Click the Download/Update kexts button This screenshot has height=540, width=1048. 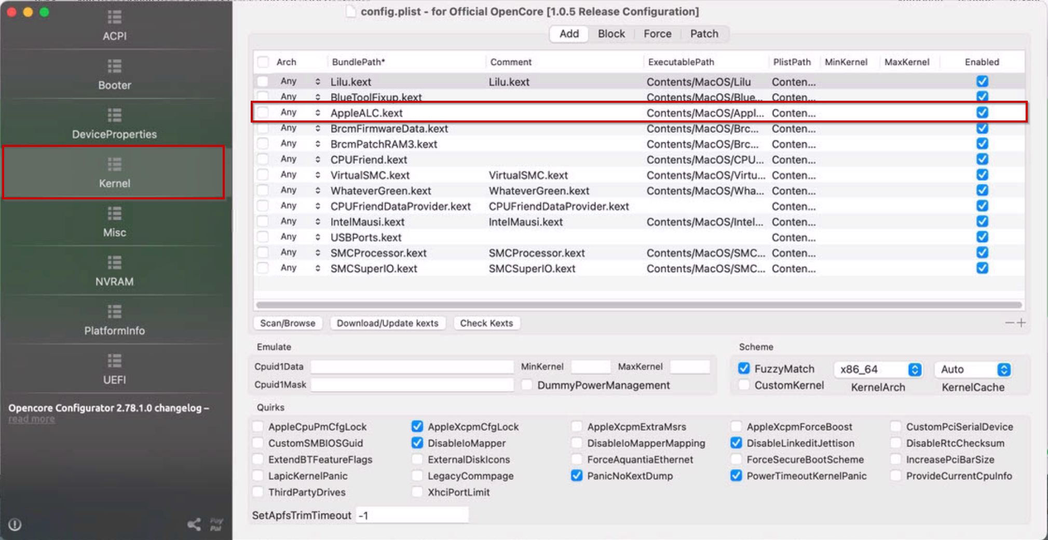pos(387,323)
